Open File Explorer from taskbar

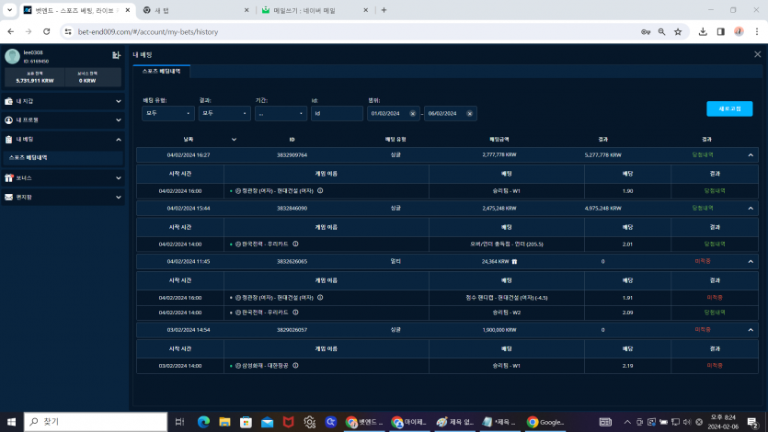click(224, 422)
